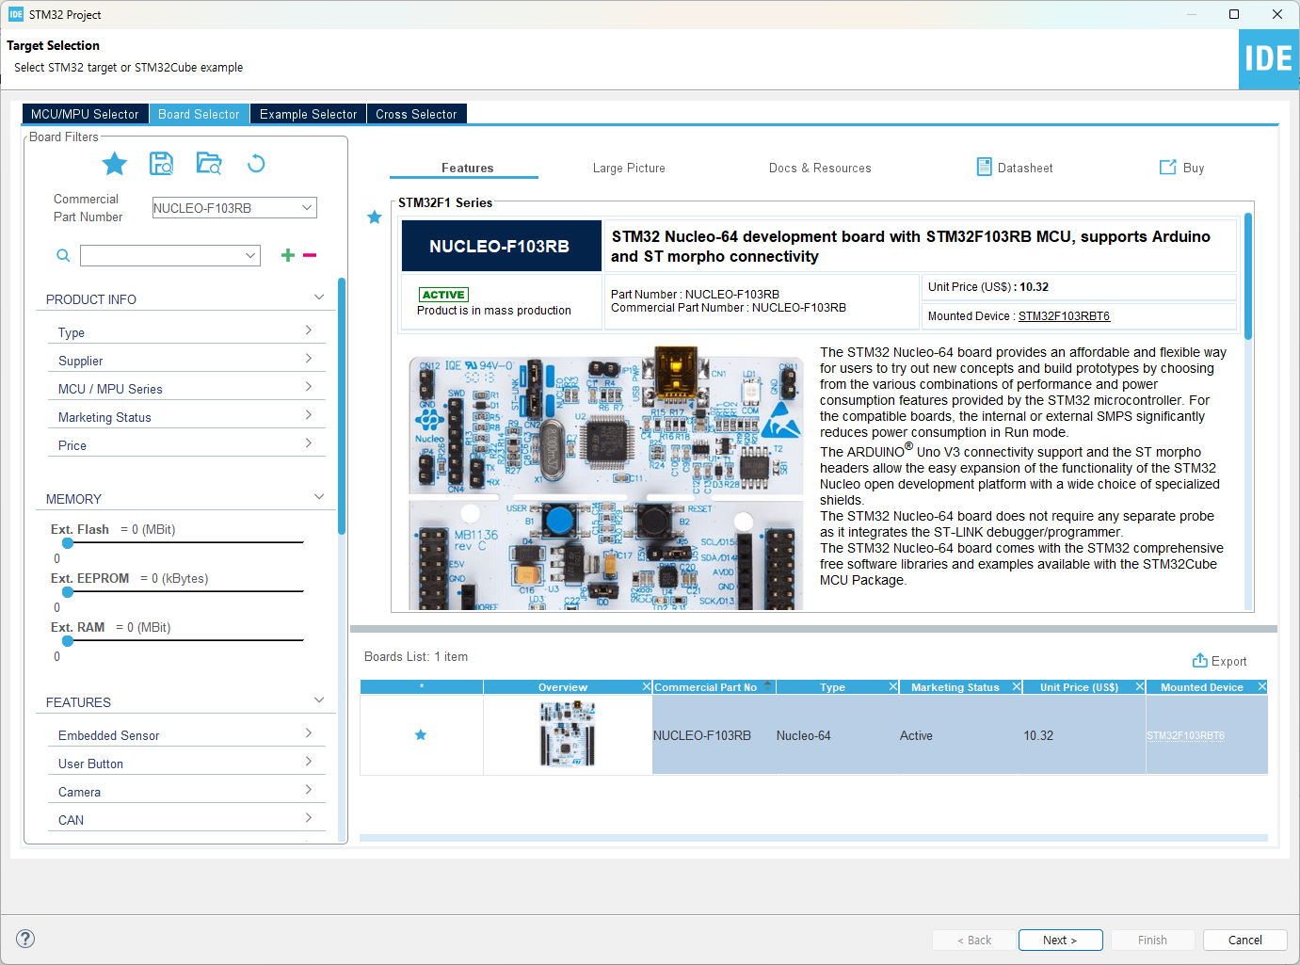The width and height of the screenshot is (1300, 965).
Task: Select Active marketing status cell
Action: tap(960, 735)
